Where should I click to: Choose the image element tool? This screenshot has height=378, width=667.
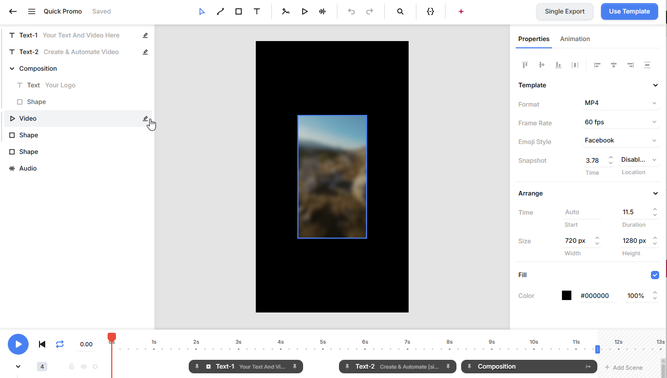[286, 11]
